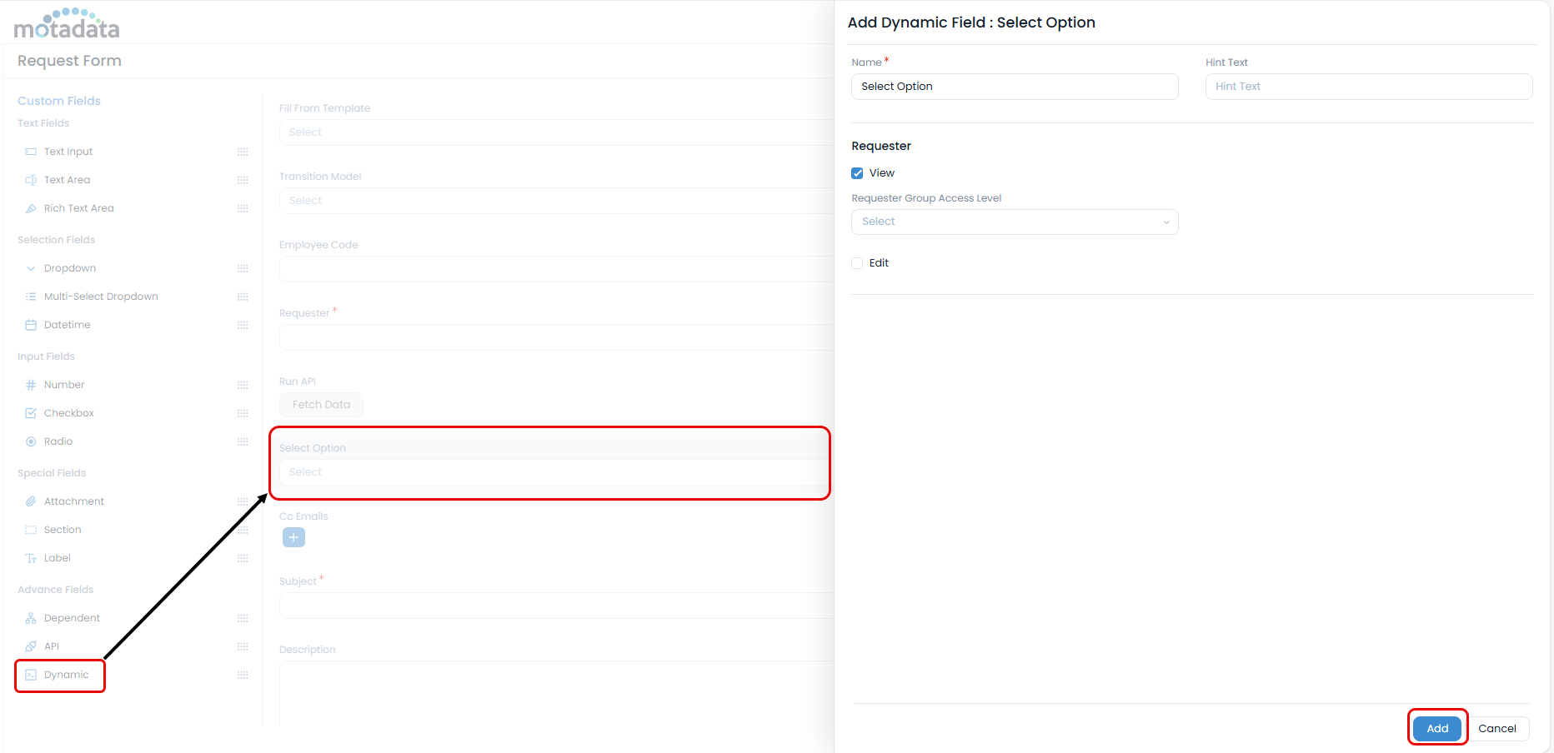Click the Section field icon
This screenshot has height=753, width=1554.
click(x=31, y=530)
